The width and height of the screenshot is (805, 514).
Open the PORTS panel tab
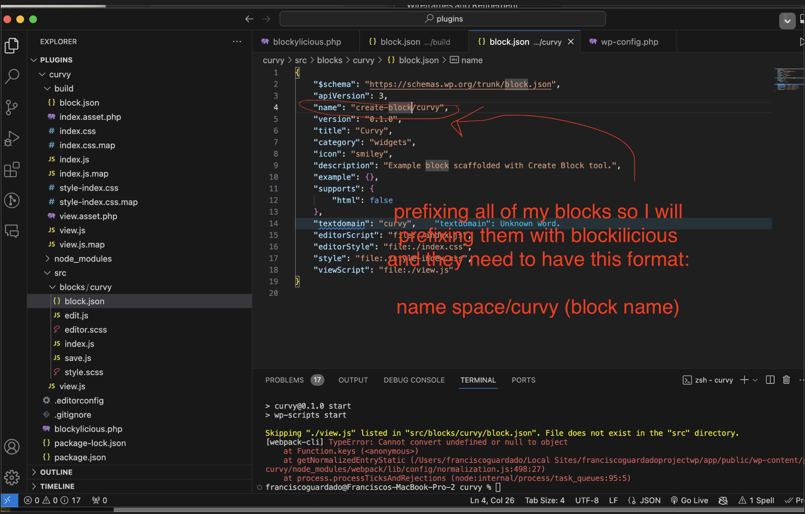(523, 380)
